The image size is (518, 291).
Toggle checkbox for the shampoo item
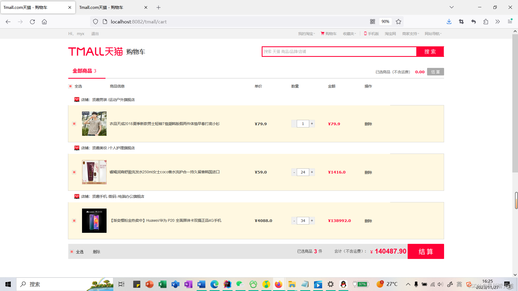tap(74, 172)
